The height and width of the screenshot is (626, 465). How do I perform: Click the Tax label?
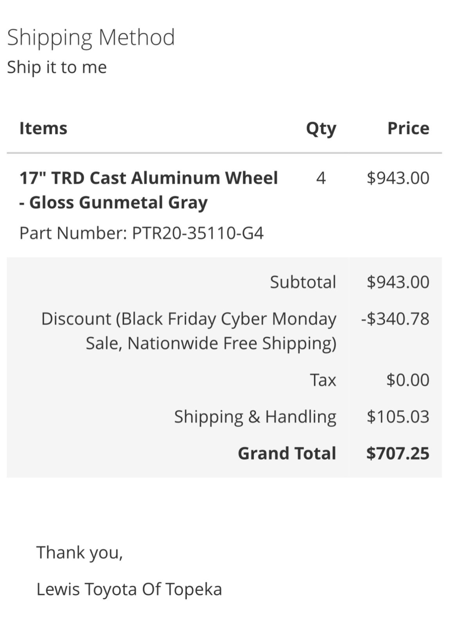[x=323, y=380]
